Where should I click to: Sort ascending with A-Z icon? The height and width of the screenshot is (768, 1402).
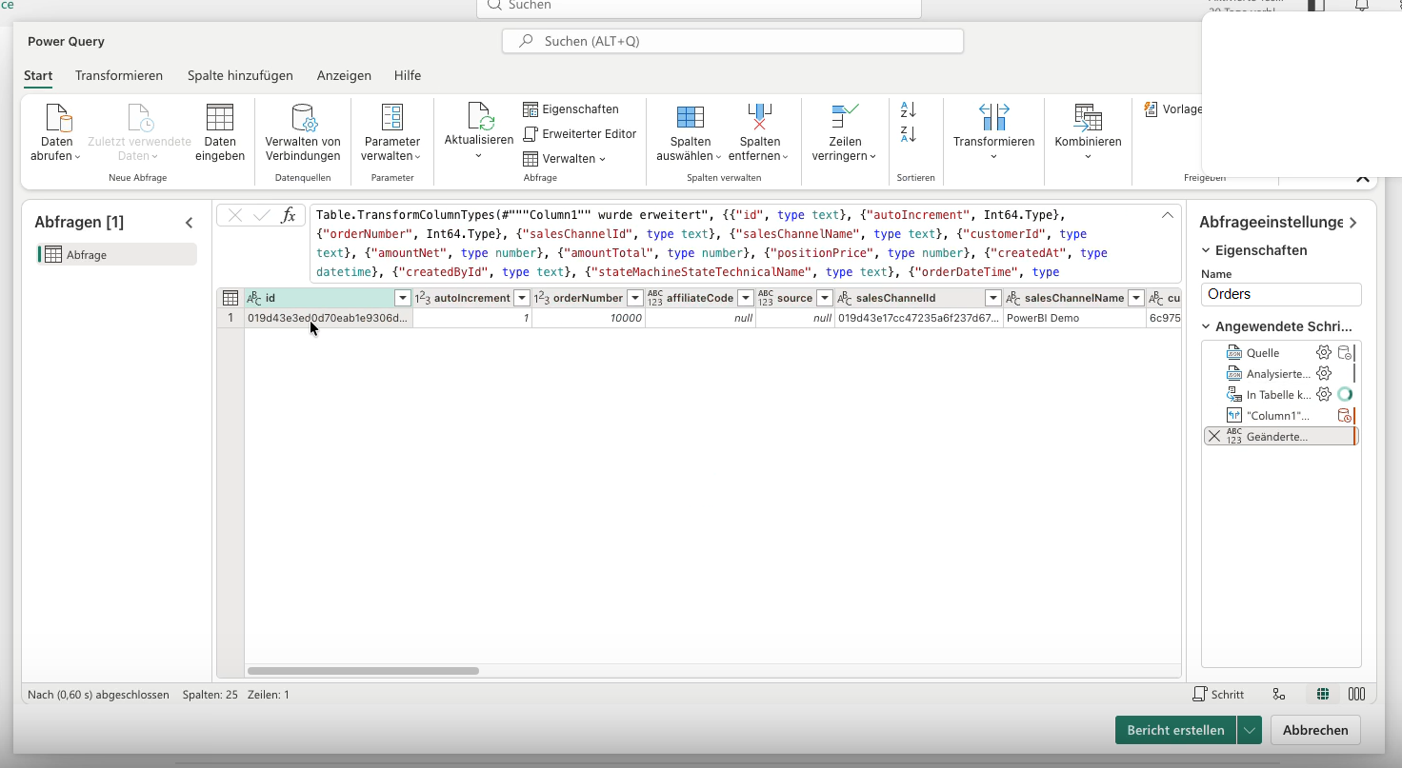908,110
